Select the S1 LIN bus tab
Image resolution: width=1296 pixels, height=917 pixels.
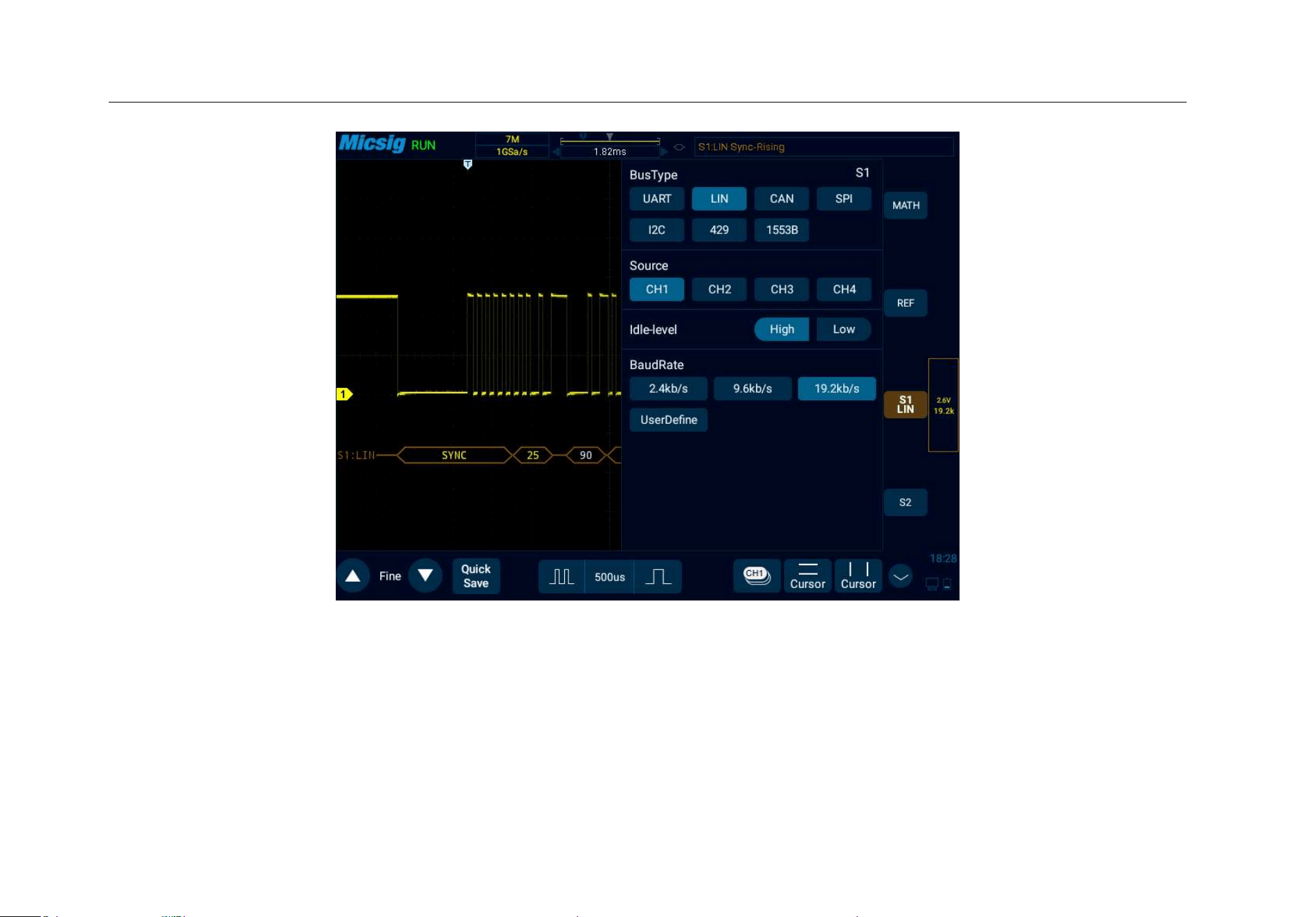[x=906, y=404]
